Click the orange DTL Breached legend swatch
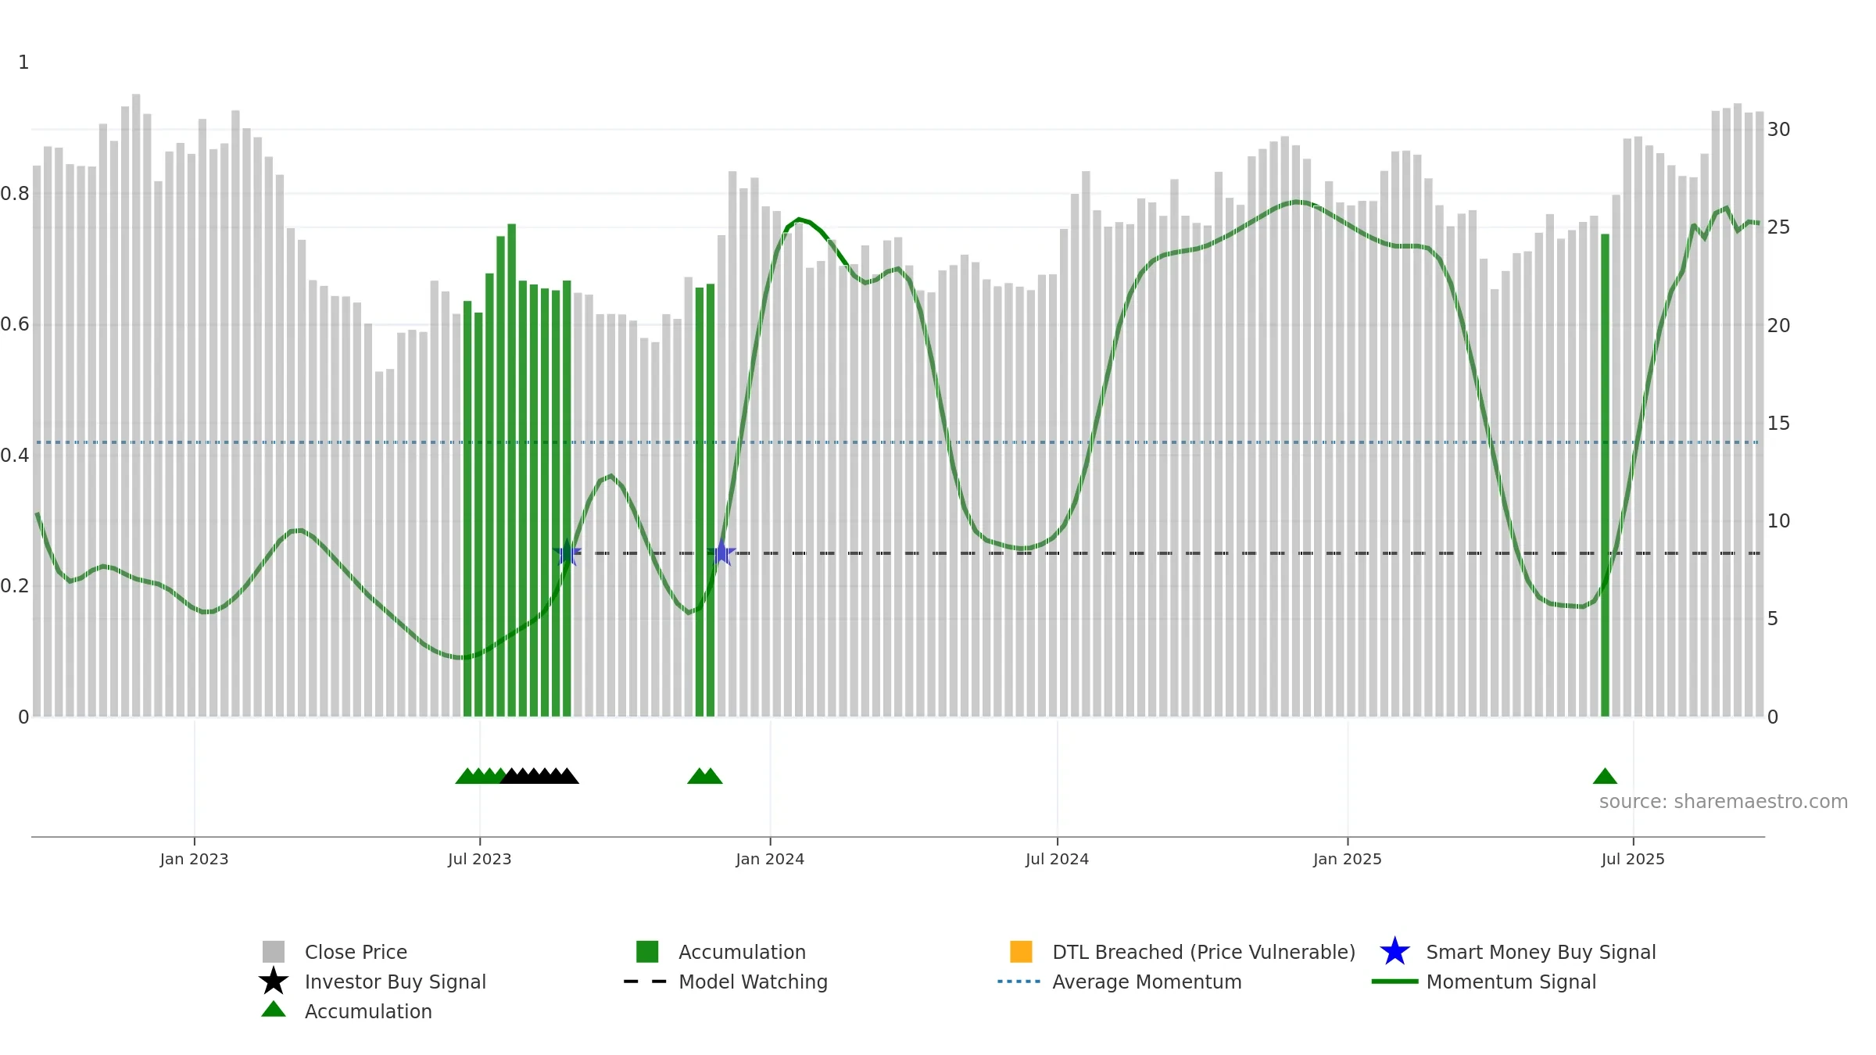The width and height of the screenshot is (1876, 1055). coord(1021,952)
